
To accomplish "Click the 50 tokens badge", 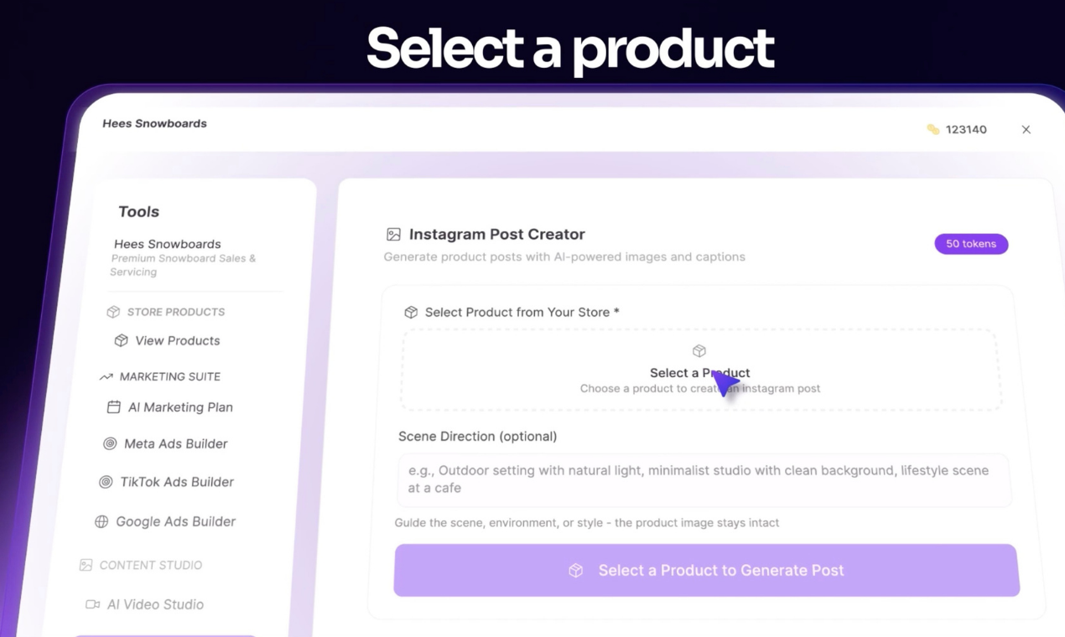I will (971, 244).
